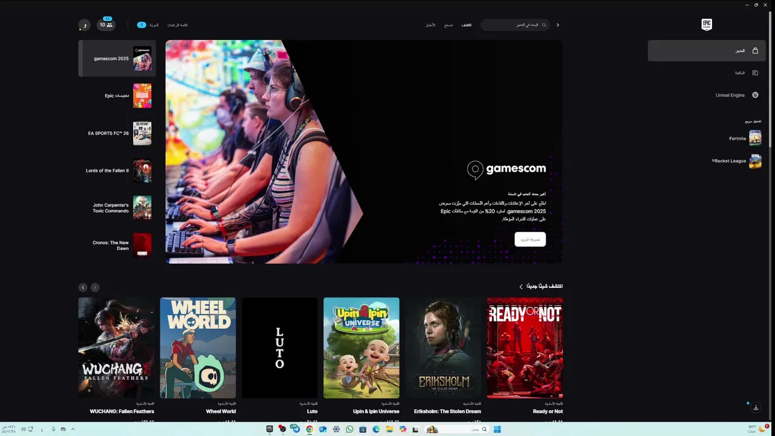This screenshot has width=775, height=436.
Task: Open Microsoft Store from the taskbar
Action: point(363,429)
